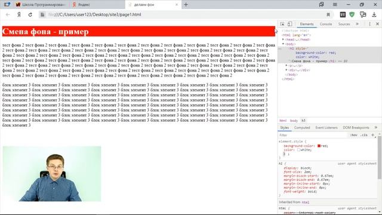Open the Computed tab
382x215 pixels.
coord(302,127)
